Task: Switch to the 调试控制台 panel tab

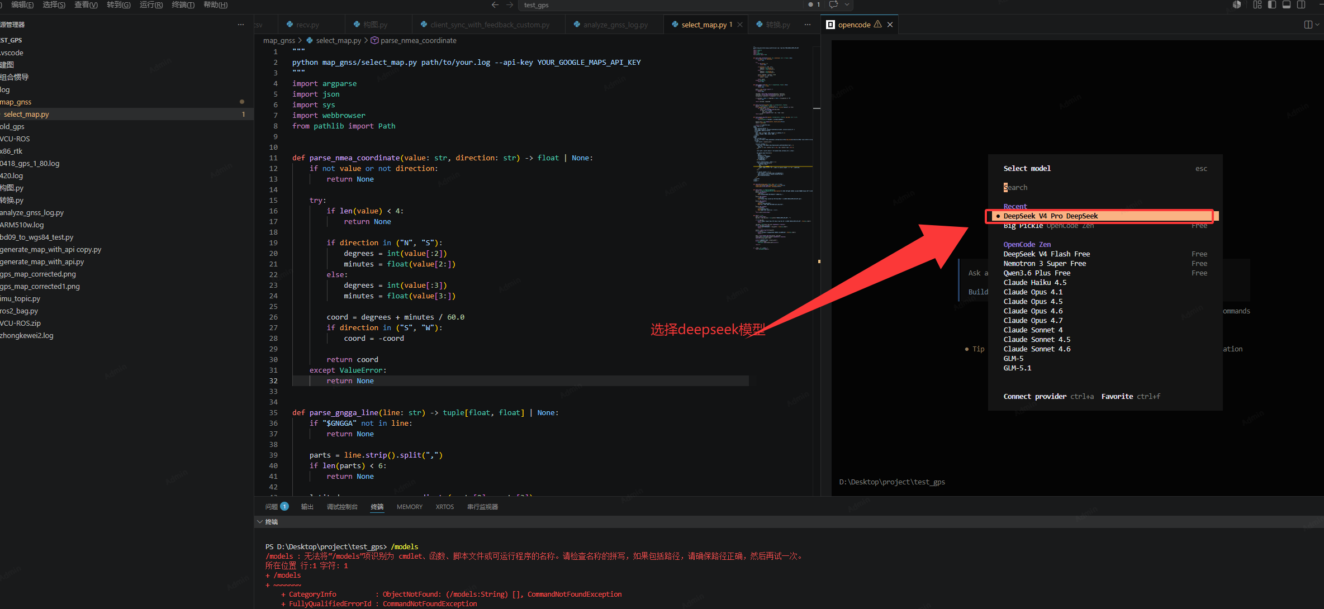Action: (x=342, y=506)
